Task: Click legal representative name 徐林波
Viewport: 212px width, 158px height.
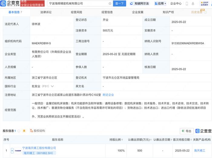Action: tap(36, 24)
